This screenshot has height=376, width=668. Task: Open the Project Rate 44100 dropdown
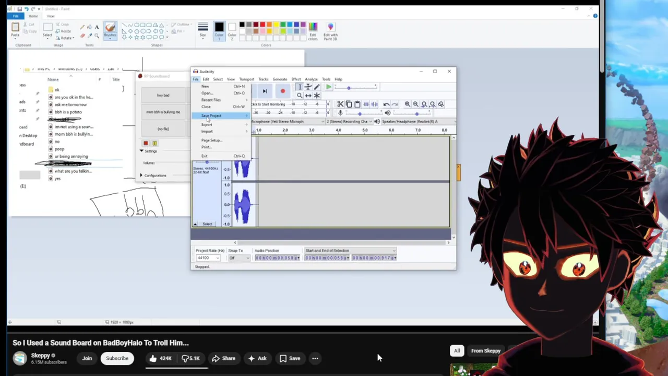point(208,258)
